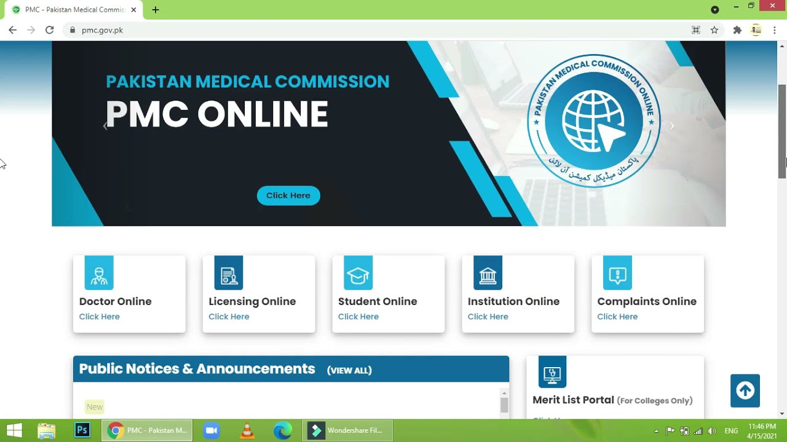Image resolution: width=787 pixels, height=442 pixels.
Task: Open Zoom from the taskbar
Action: [x=212, y=430]
